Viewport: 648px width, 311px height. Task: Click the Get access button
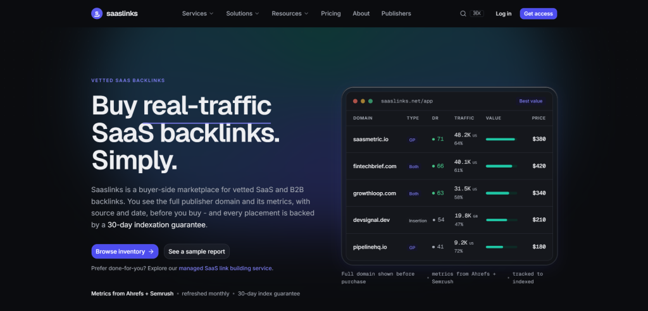(538, 14)
